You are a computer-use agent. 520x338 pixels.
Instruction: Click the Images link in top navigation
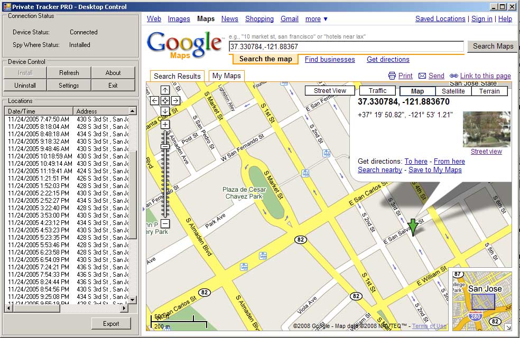pyautogui.click(x=179, y=19)
